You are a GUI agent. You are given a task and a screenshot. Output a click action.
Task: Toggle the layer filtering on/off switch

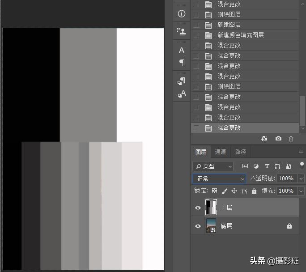click(x=302, y=166)
